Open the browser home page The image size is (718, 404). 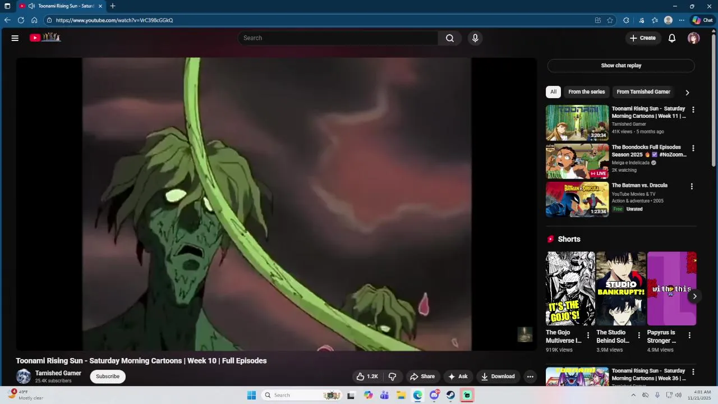(34, 20)
